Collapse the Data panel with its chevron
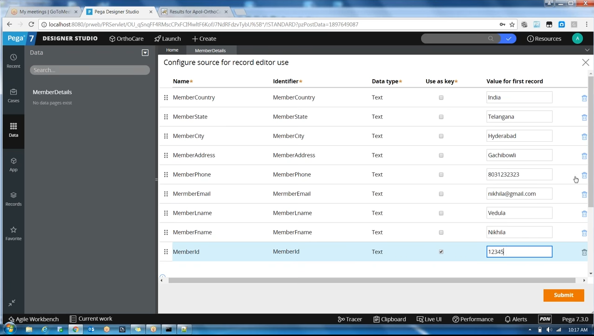 tap(145, 53)
